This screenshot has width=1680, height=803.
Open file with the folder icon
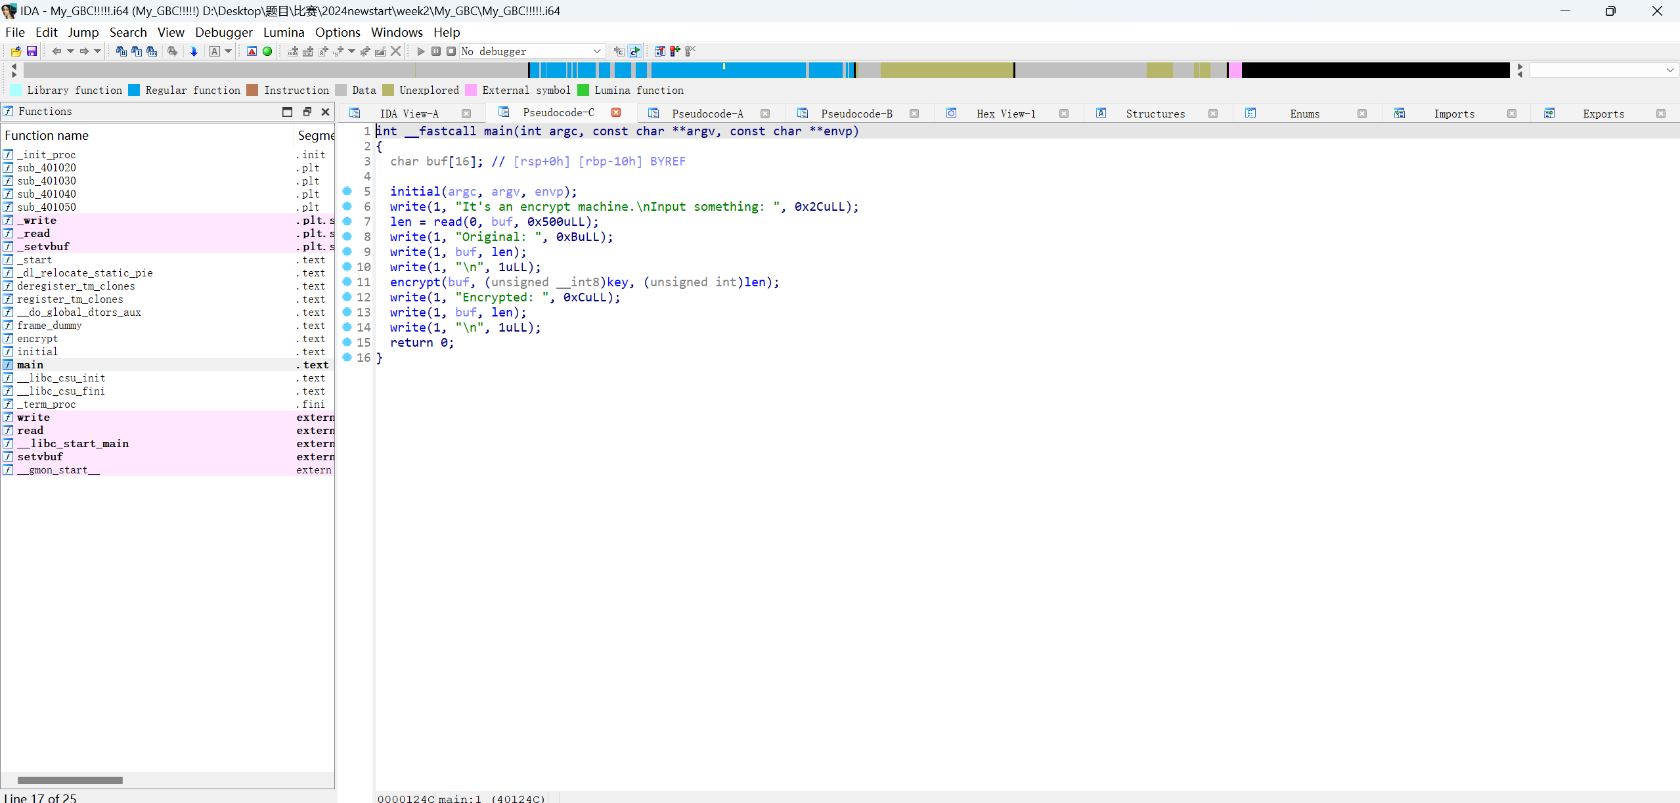[16, 51]
